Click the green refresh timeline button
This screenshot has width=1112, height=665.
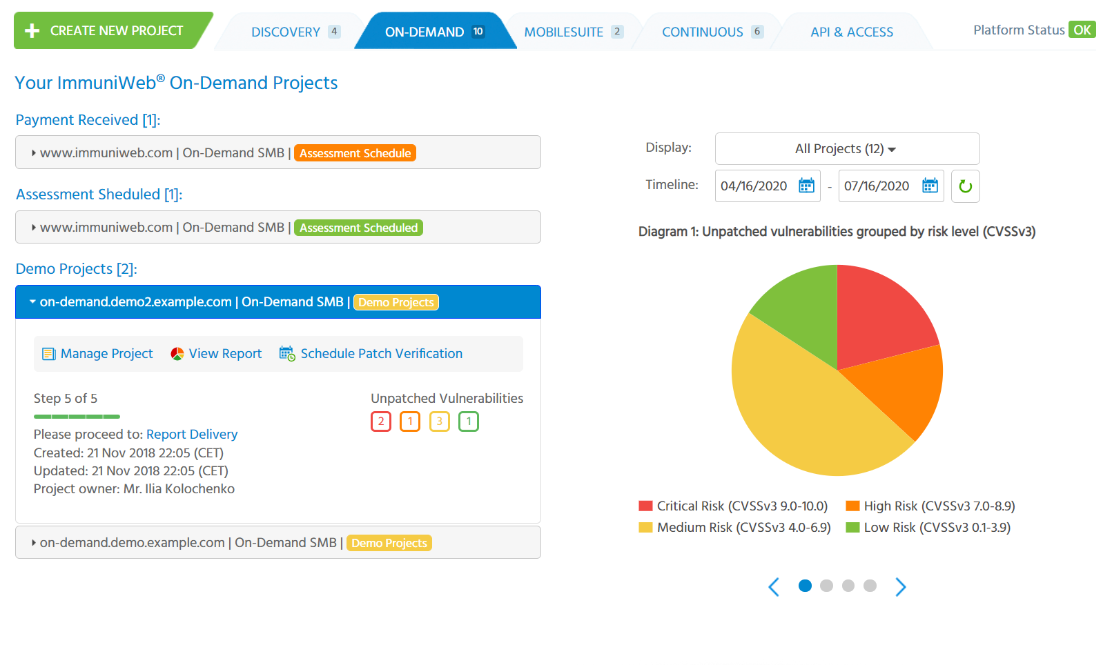point(966,186)
